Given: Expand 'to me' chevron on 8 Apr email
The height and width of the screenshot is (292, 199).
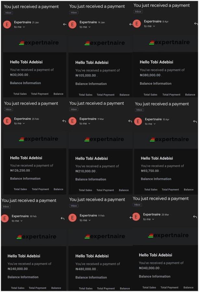Looking at the screenshot, I should coord(154,26).
